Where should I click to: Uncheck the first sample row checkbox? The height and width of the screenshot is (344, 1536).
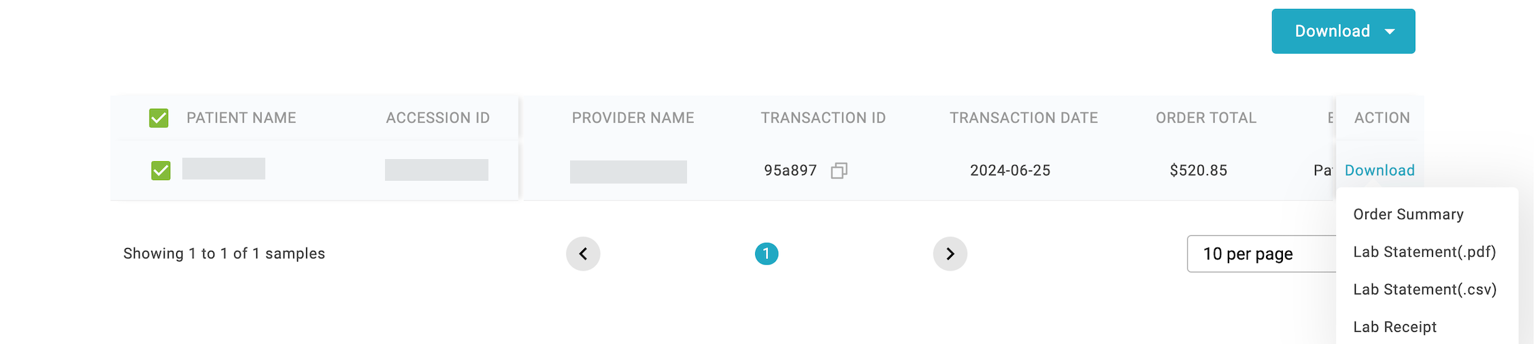click(x=161, y=171)
